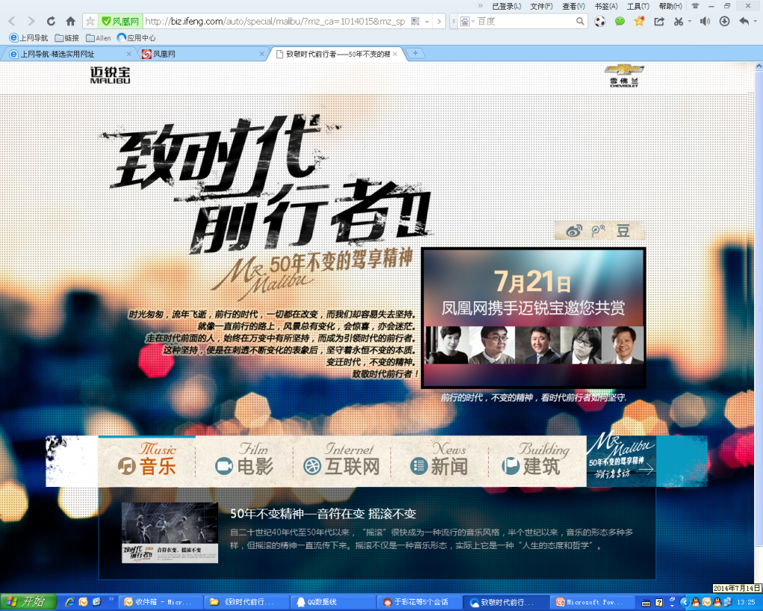Open the Baidu search engine selector

click(467, 22)
